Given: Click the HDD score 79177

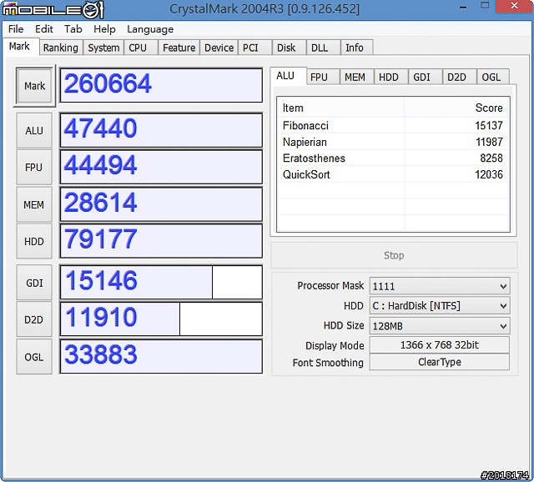Looking at the screenshot, I should click(161, 241).
